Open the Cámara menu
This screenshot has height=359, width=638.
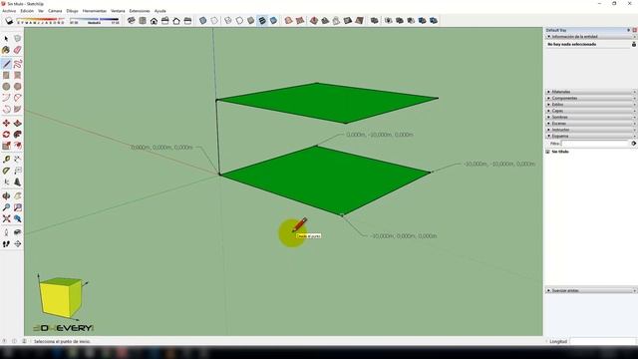coord(55,11)
